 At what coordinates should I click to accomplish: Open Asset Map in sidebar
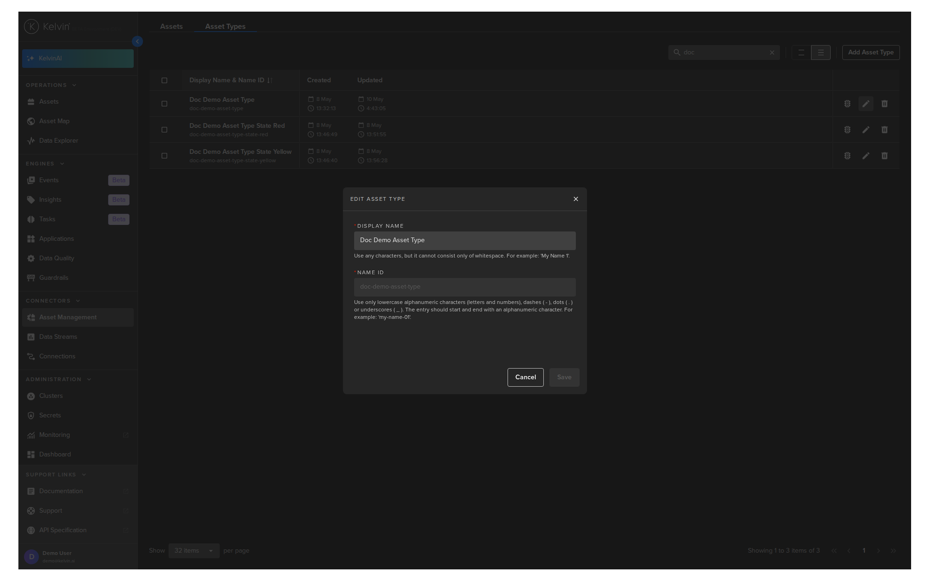tap(77, 121)
